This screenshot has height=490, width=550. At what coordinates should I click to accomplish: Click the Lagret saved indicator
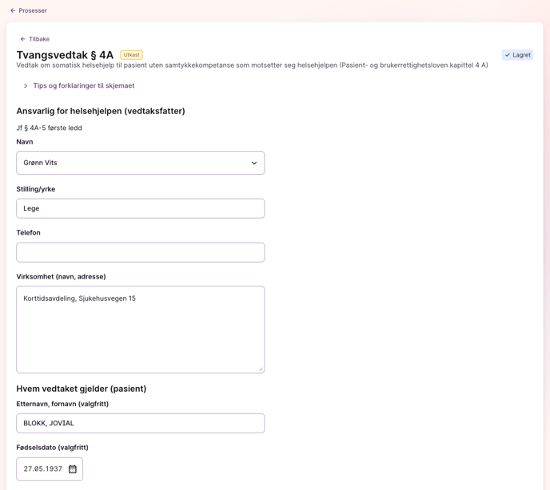[x=517, y=55]
